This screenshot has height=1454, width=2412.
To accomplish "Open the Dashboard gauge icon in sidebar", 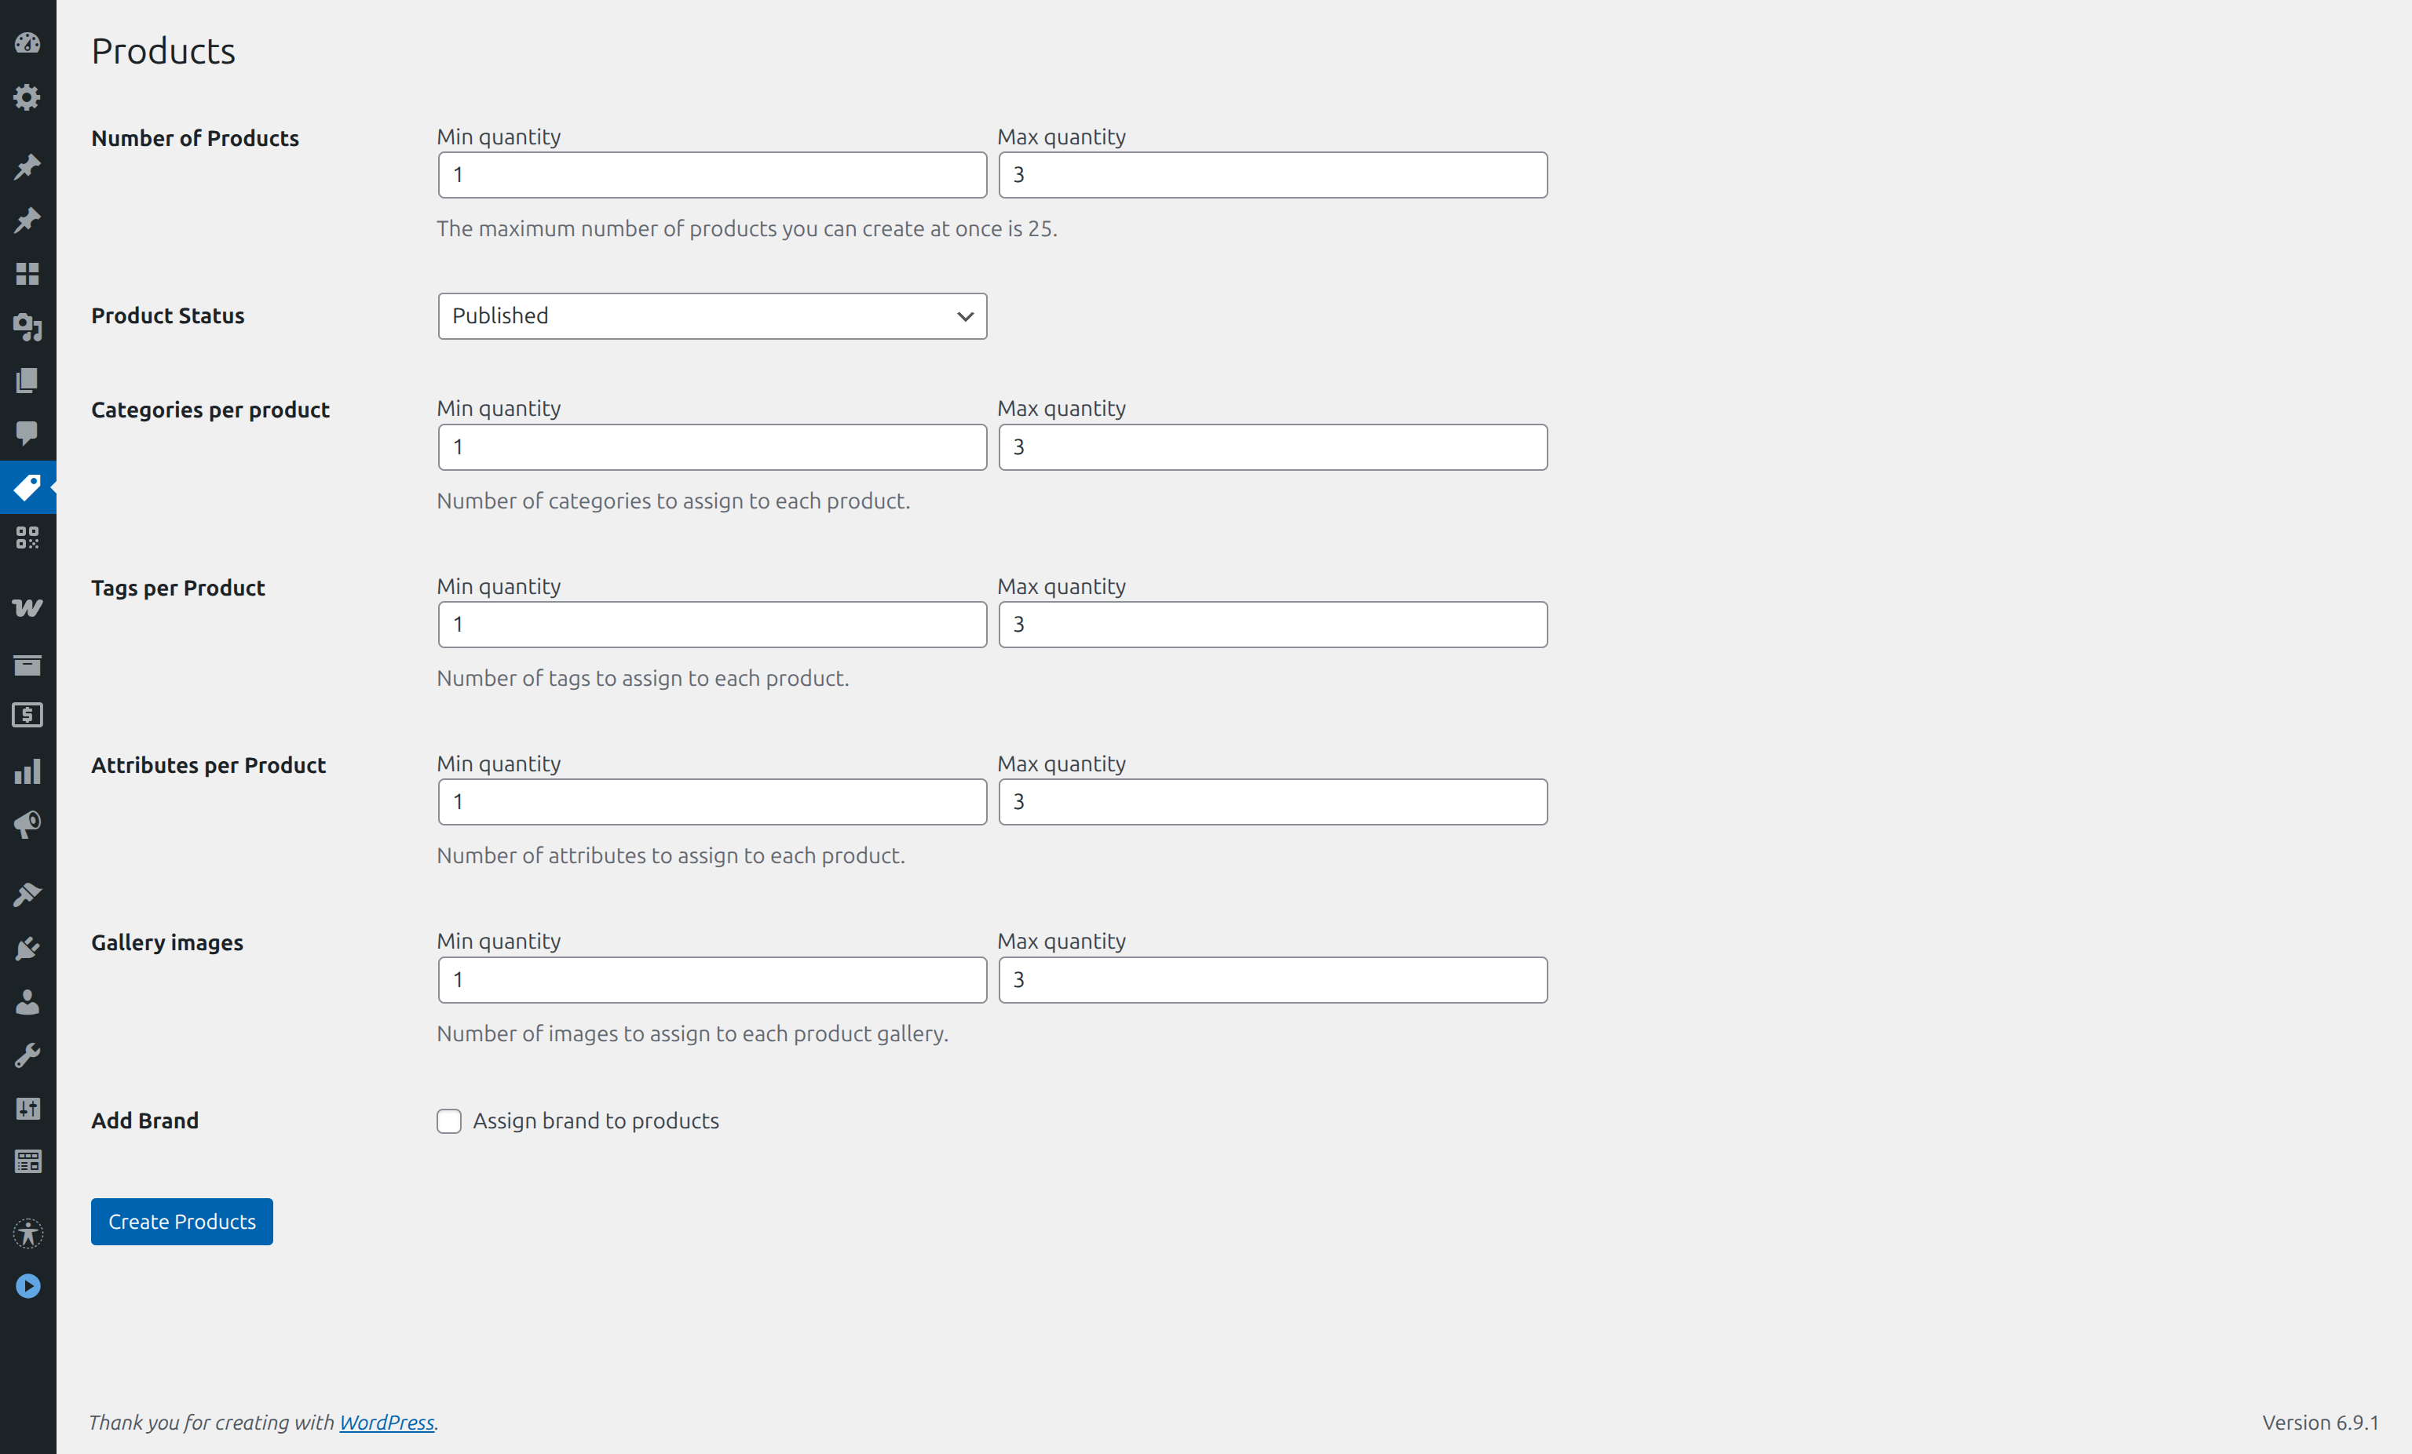I will pos(27,43).
